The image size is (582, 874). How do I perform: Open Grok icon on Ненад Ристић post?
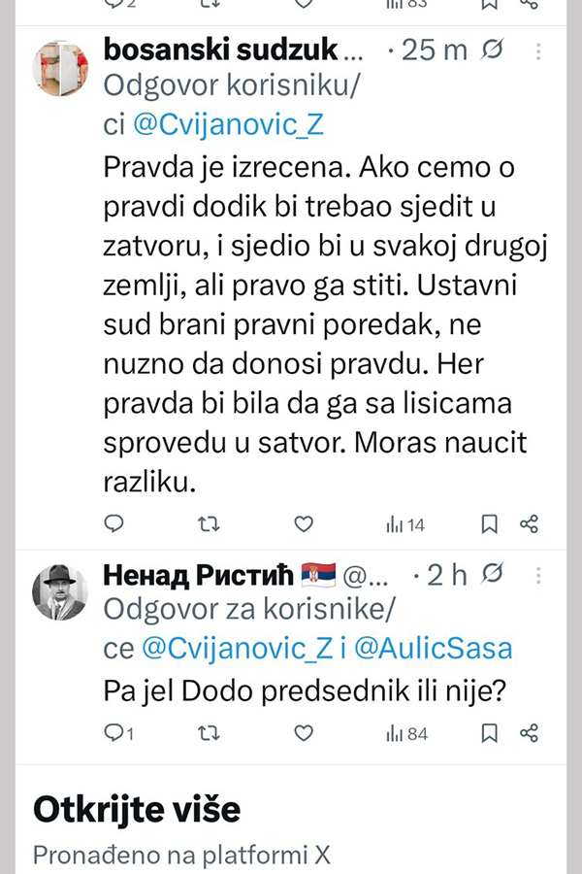(492, 574)
